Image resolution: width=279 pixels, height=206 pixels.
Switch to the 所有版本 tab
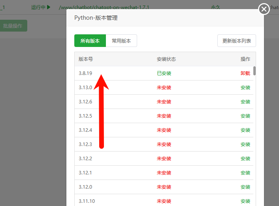click(x=90, y=41)
